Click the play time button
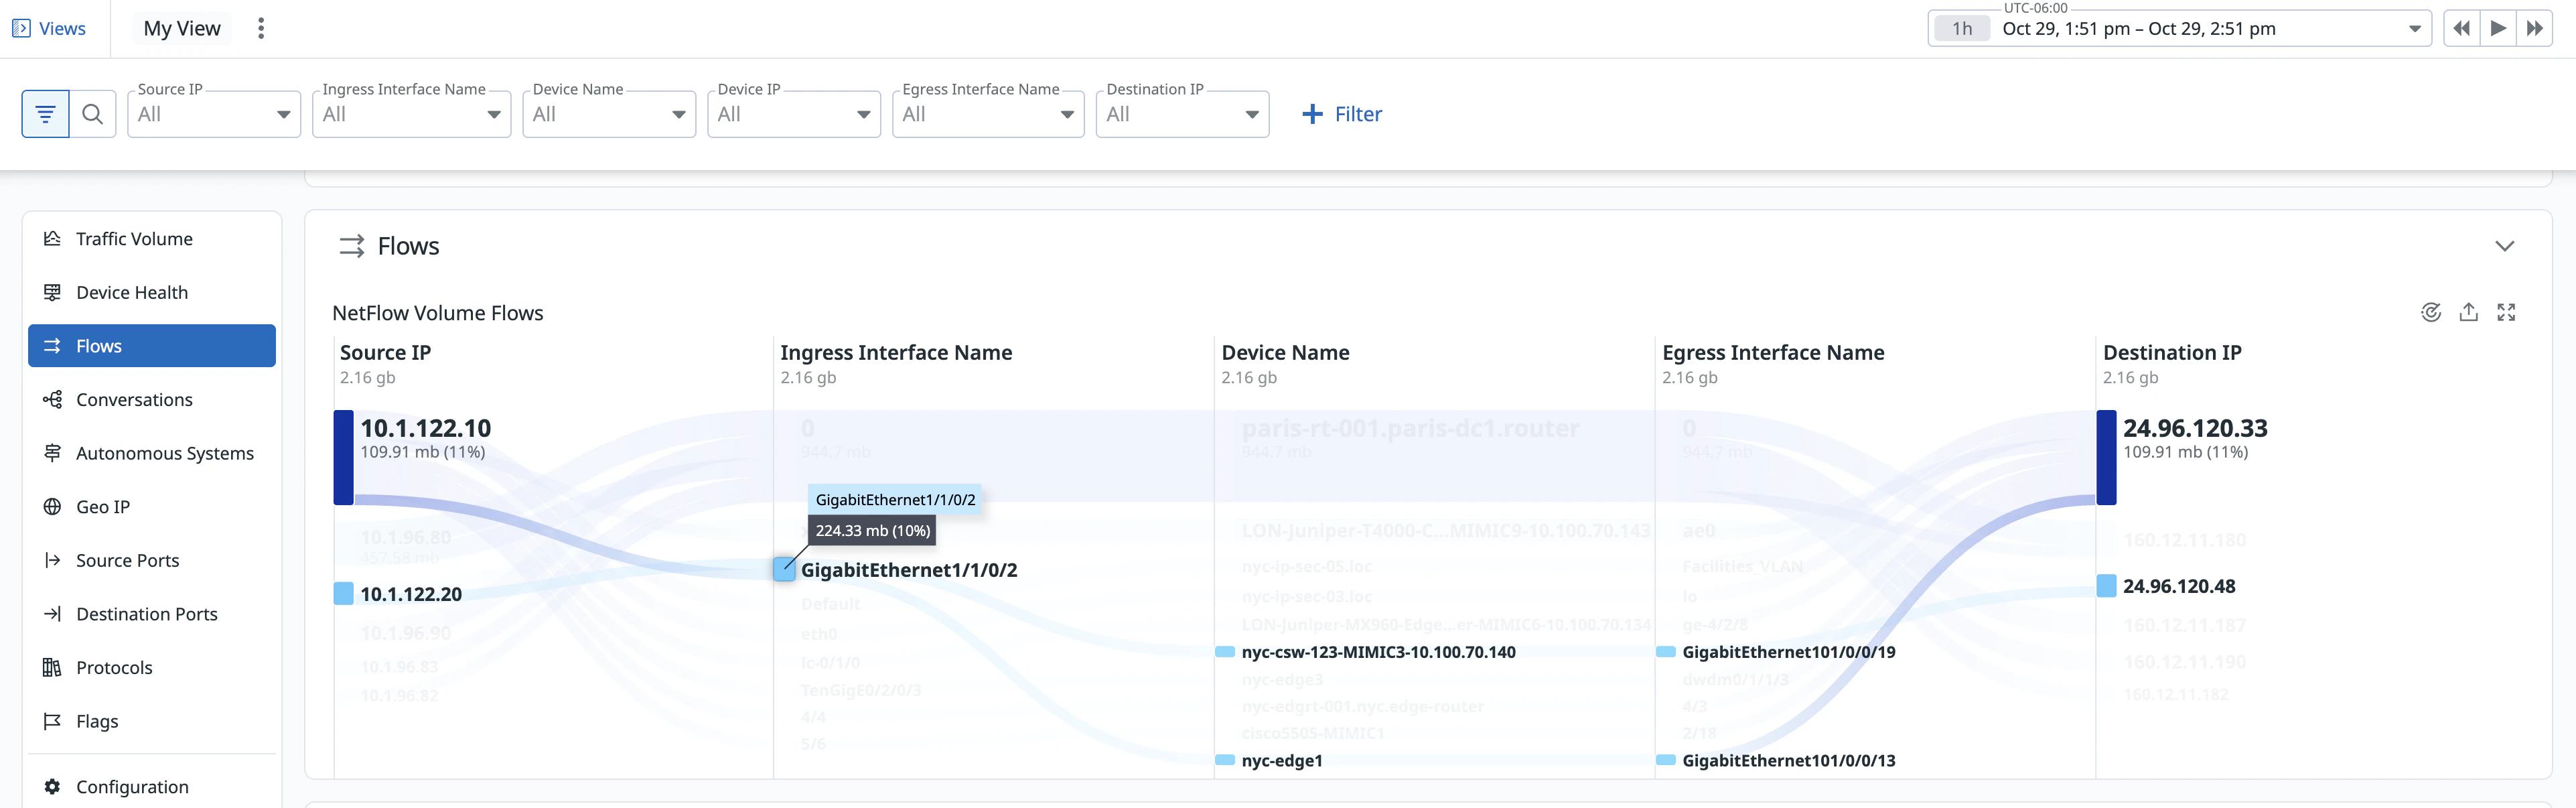This screenshot has height=808, width=2576. point(2498,28)
